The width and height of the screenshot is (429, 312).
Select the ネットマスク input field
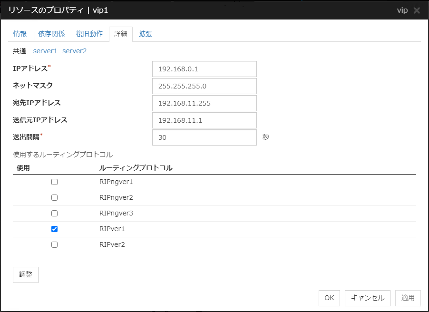pos(204,86)
